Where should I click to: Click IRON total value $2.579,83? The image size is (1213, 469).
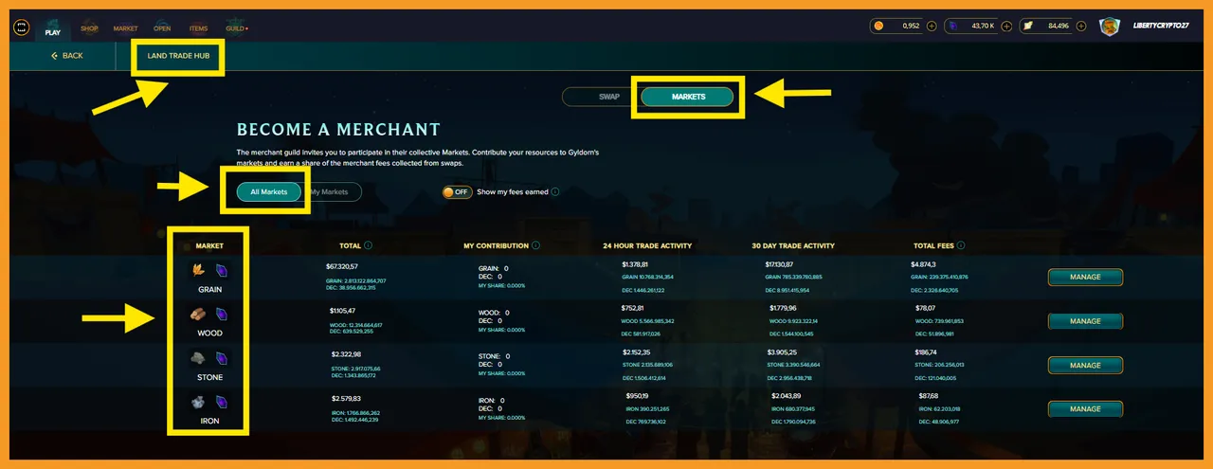point(346,398)
